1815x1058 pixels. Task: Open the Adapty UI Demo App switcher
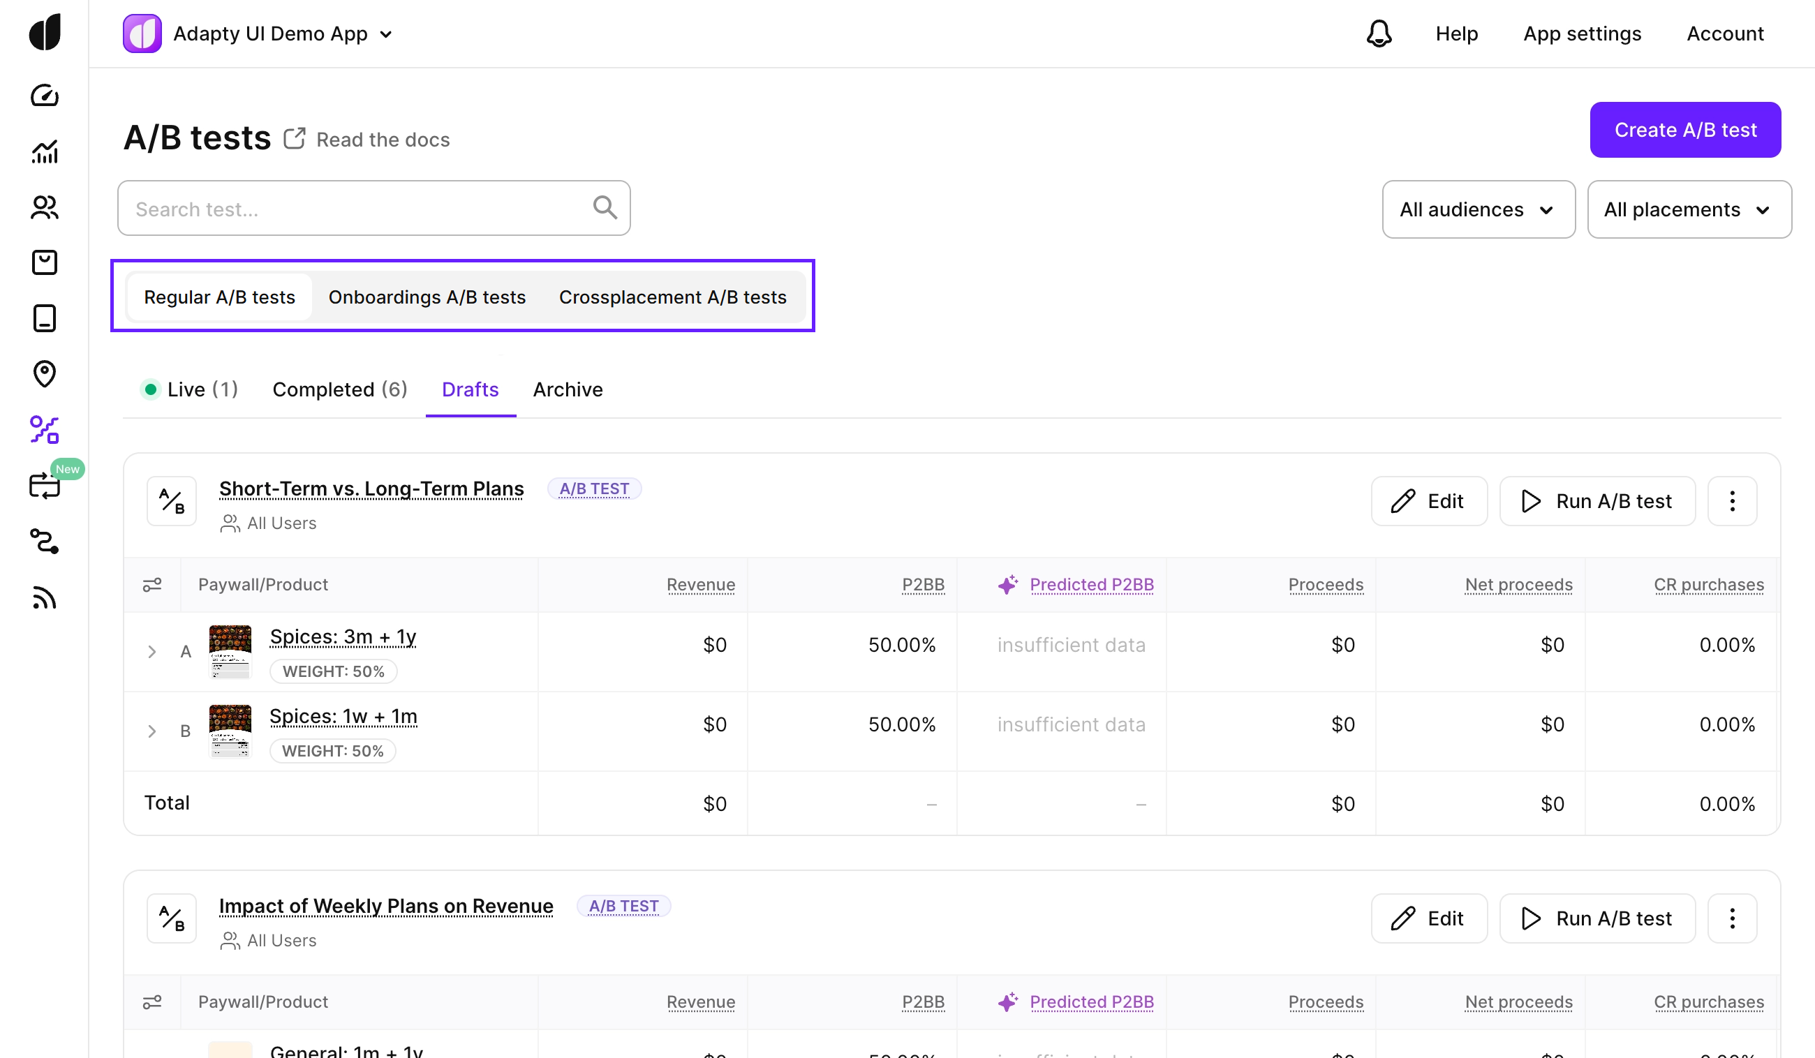[282, 34]
